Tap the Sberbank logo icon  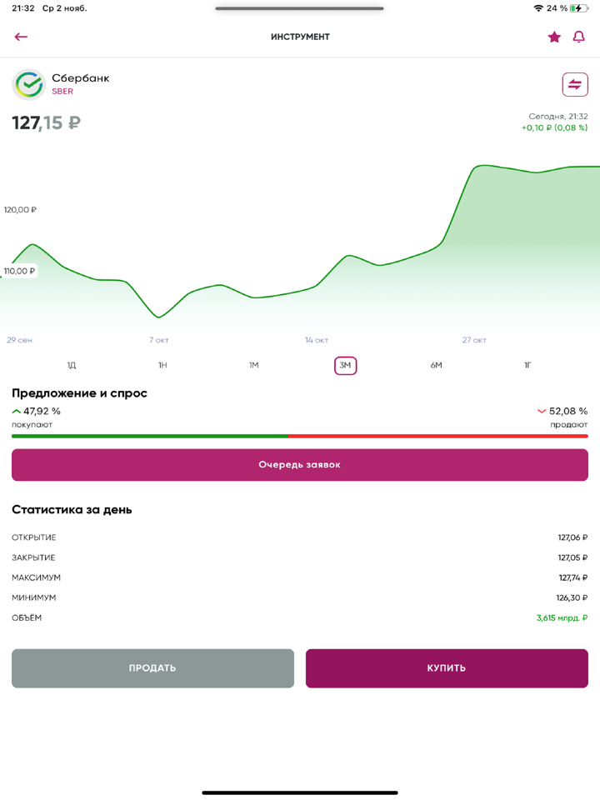(29, 85)
